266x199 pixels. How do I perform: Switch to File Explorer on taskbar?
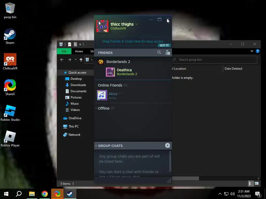[32, 194]
